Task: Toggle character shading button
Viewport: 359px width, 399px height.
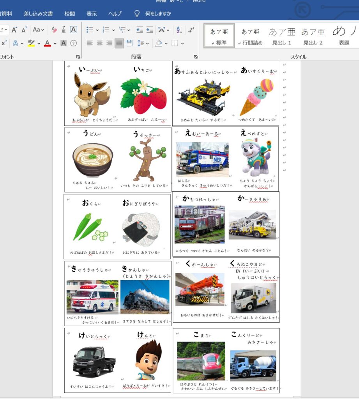Action: click(64, 43)
